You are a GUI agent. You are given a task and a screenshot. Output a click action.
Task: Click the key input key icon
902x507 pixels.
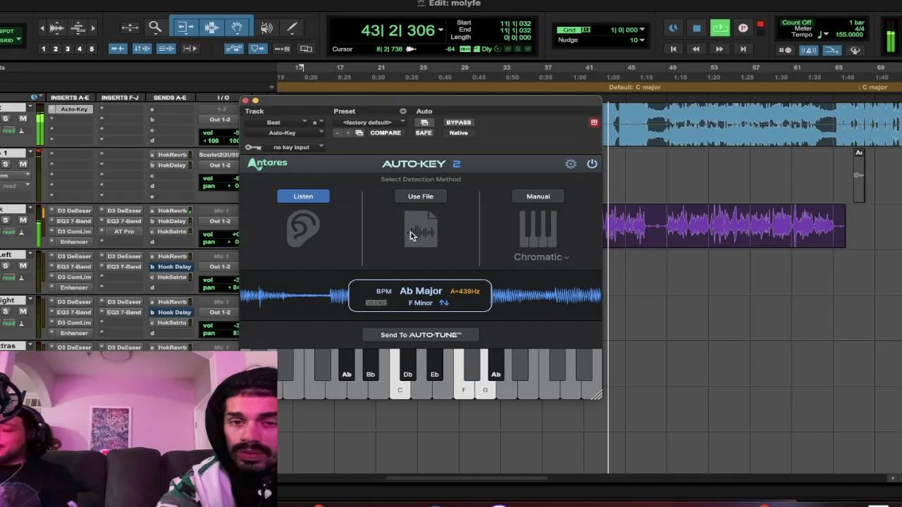coord(254,147)
